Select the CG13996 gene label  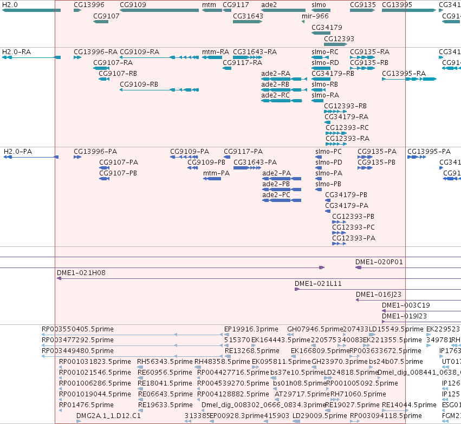(89, 5)
